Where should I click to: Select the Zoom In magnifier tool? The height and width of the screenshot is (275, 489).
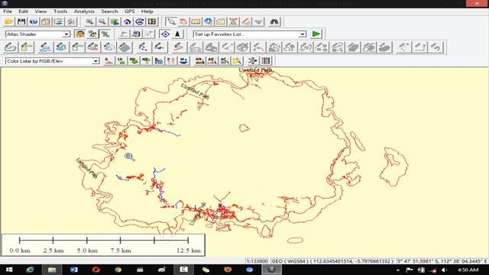[x=90, y=21]
